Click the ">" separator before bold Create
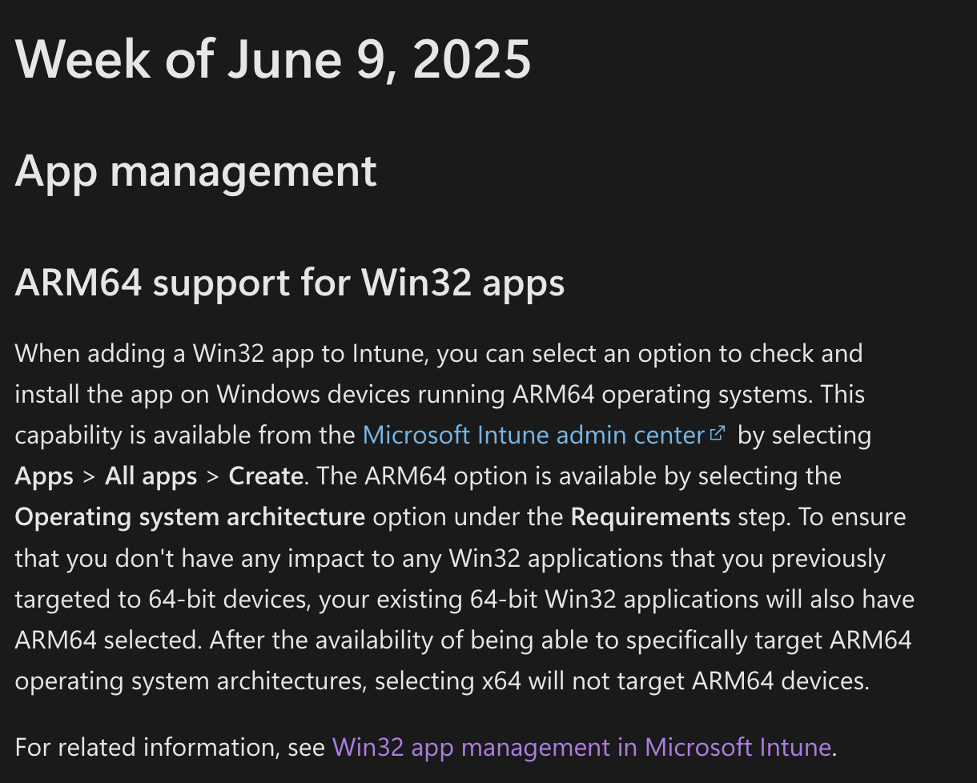 [x=213, y=476]
